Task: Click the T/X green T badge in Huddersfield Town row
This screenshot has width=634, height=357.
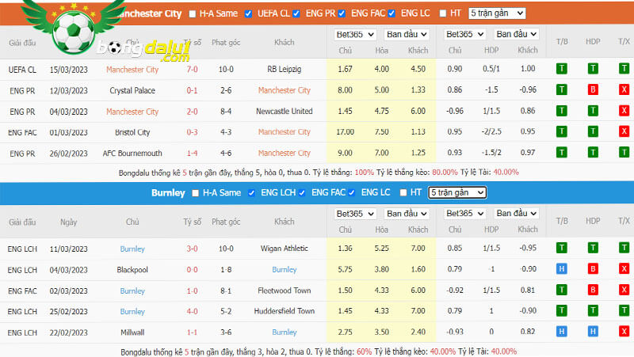Action: 624,310
